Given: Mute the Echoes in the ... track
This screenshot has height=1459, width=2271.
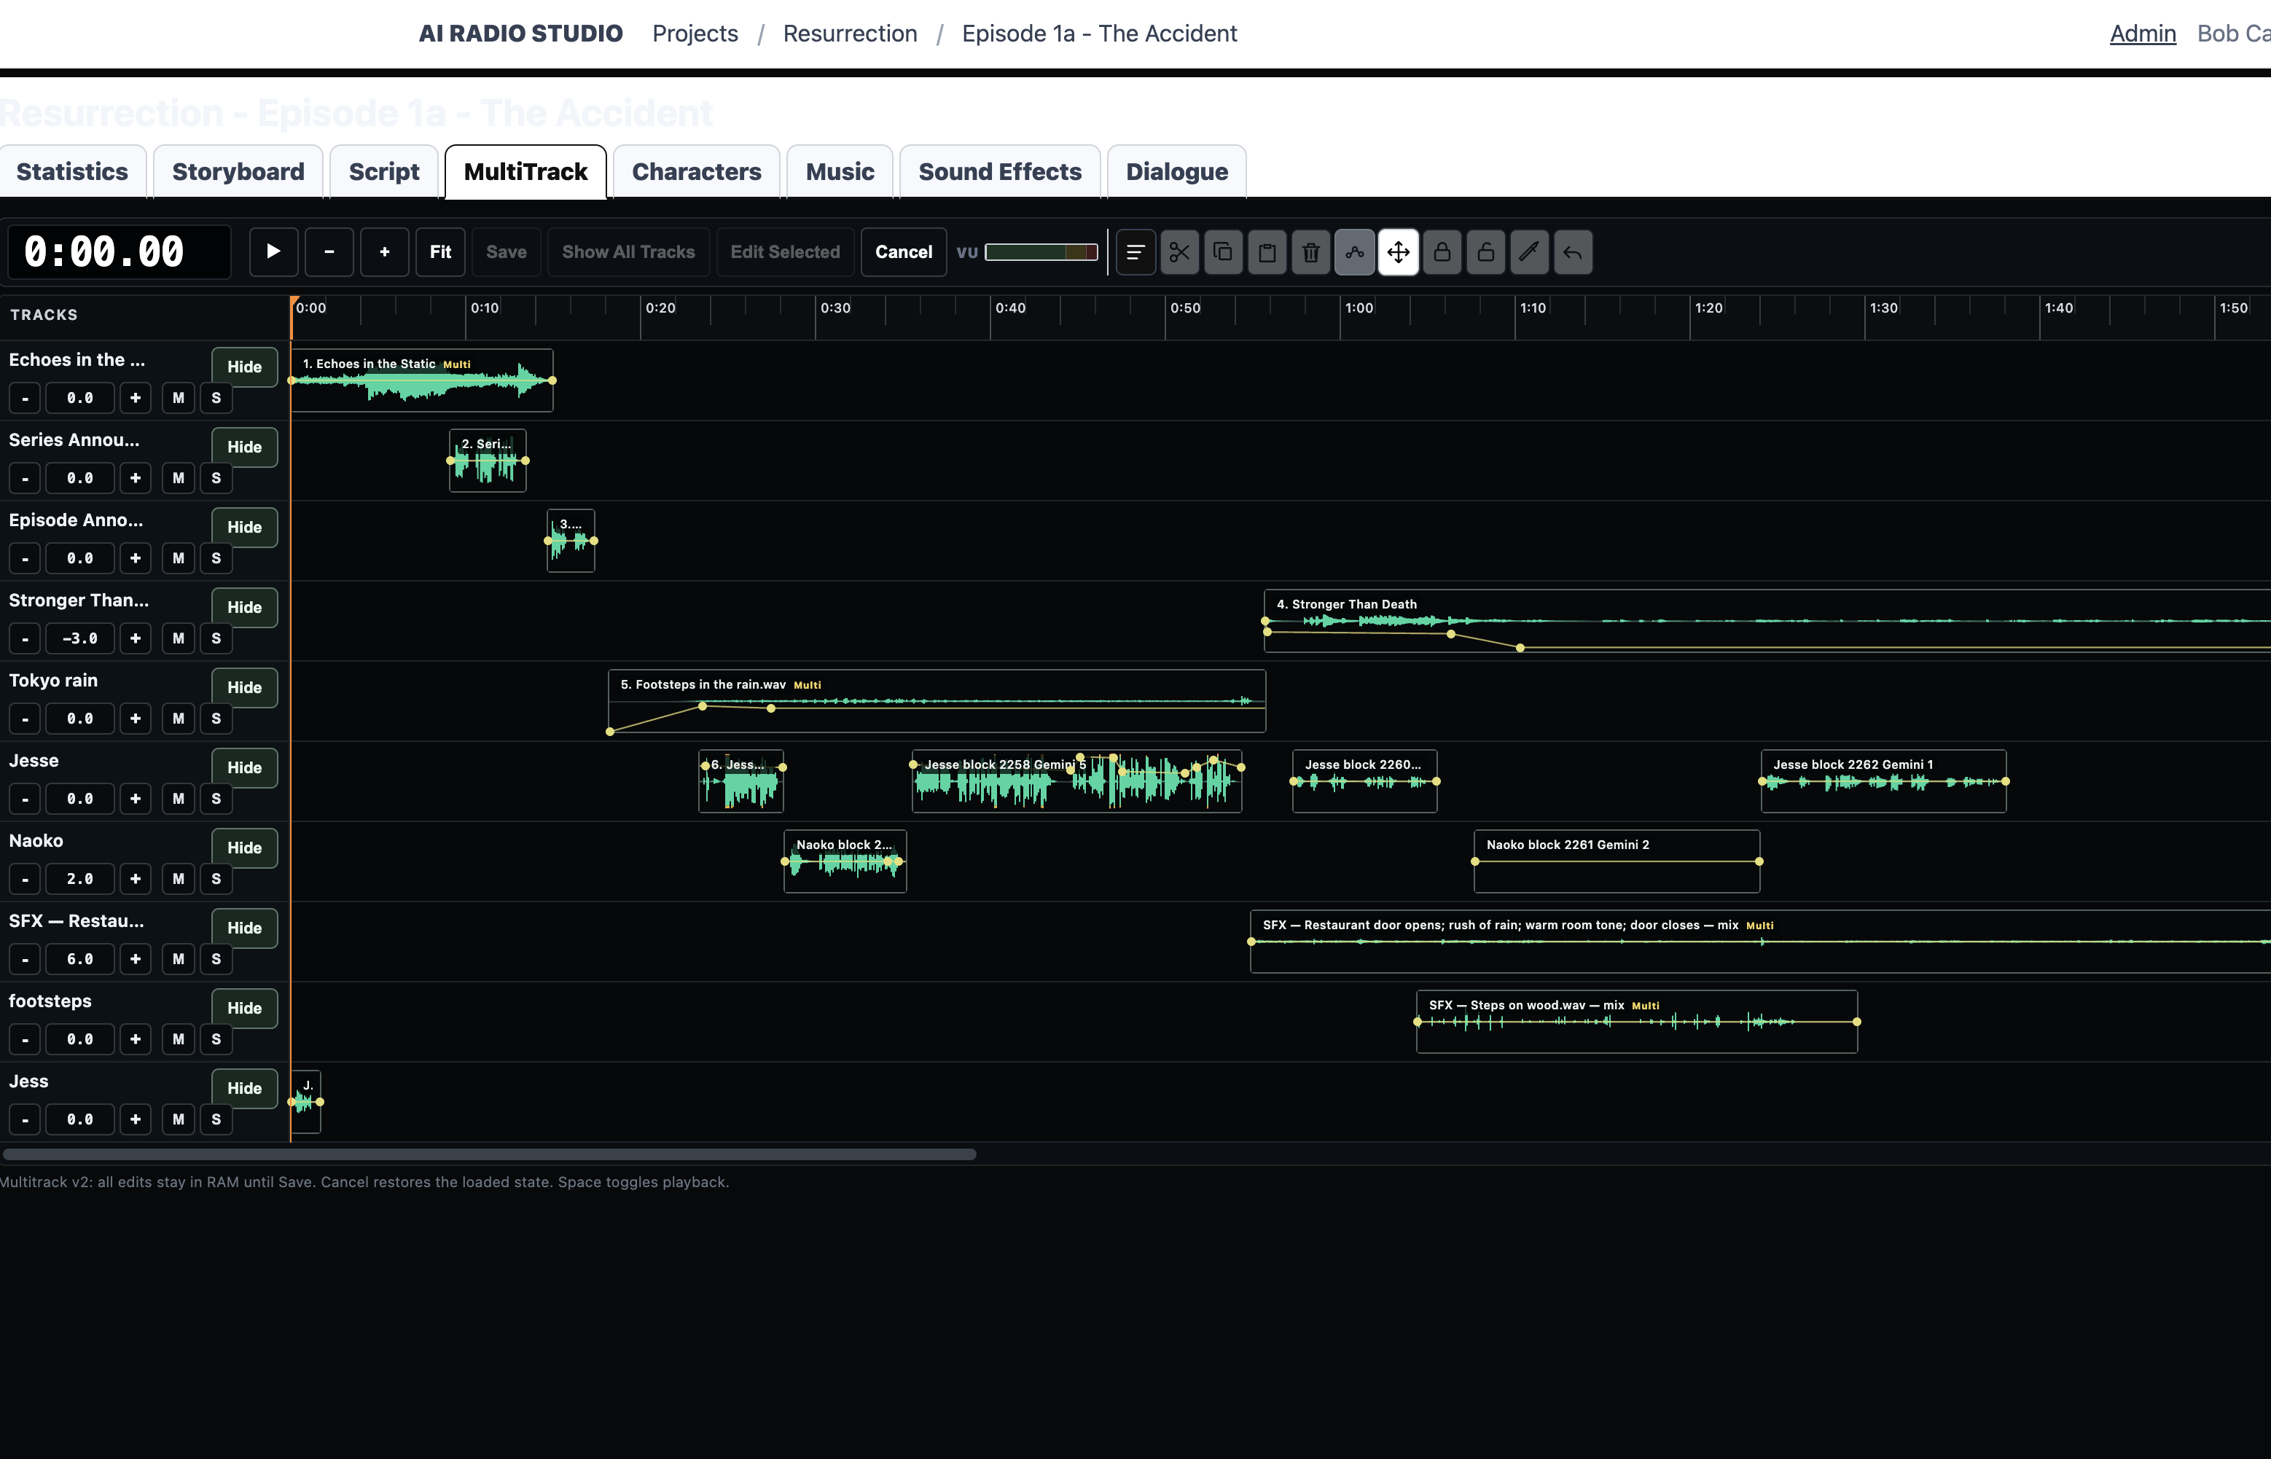Looking at the screenshot, I should coord(178,398).
